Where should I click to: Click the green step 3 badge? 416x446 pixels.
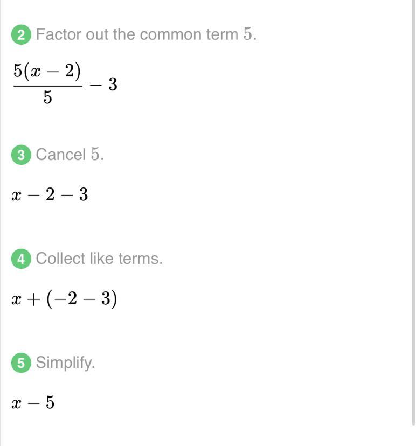(21, 155)
